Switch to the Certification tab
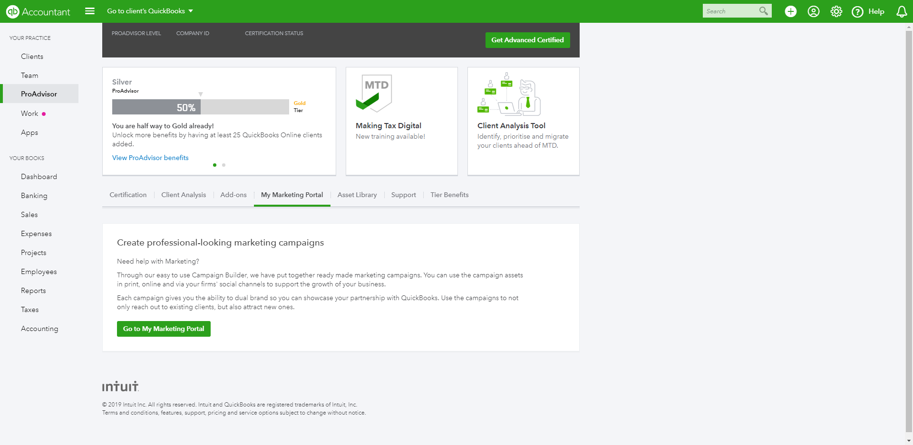The height and width of the screenshot is (445, 913). pyautogui.click(x=128, y=195)
